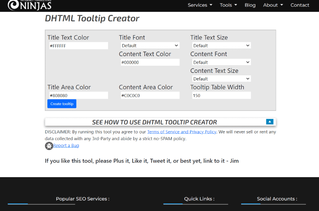Open the Content Font dropdown
Screen dimensions: 319x211
[222, 62]
